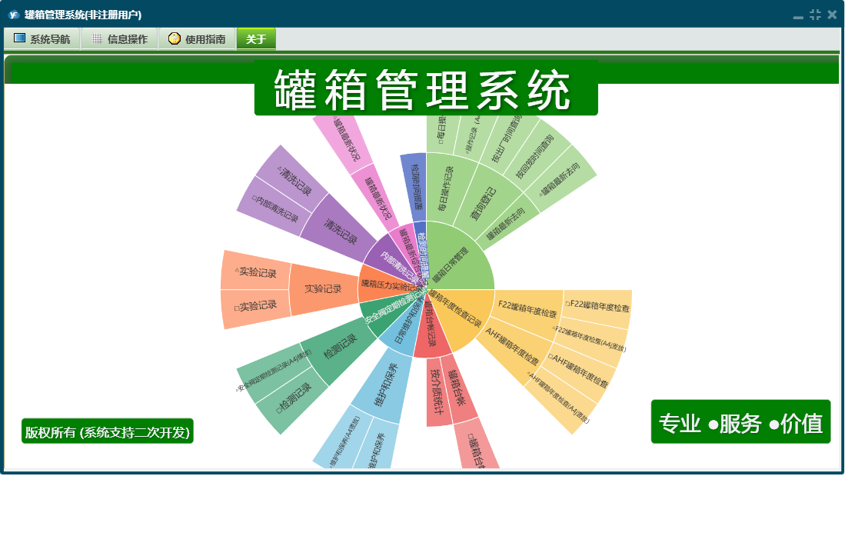
Task: Open the □检测记录 outer segment
Action: 294,398
